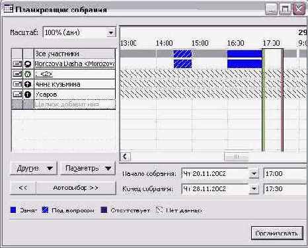Image resolution: width=308 pixels, height=248 pixels.
Task: Click the organizer icon beside Morozova Dasha
Action: 28,64
